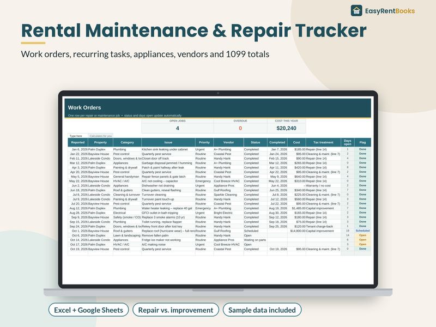Select the Days open column header

(x=348, y=142)
